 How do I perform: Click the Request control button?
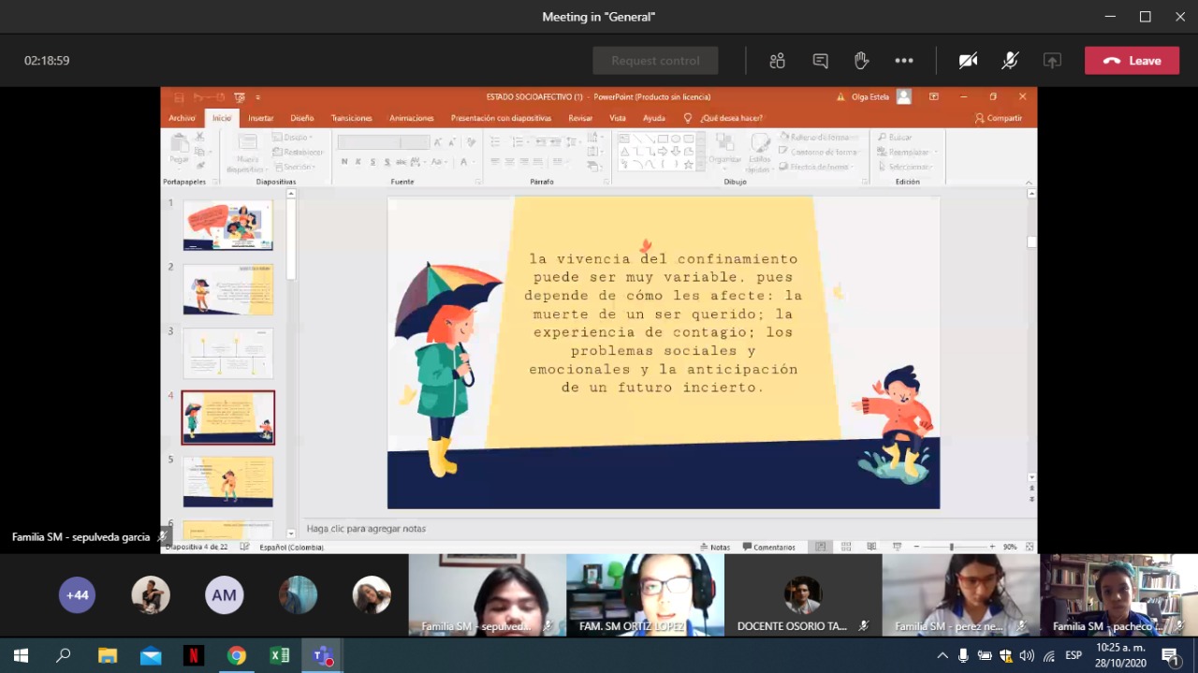pyautogui.click(x=655, y=61)
